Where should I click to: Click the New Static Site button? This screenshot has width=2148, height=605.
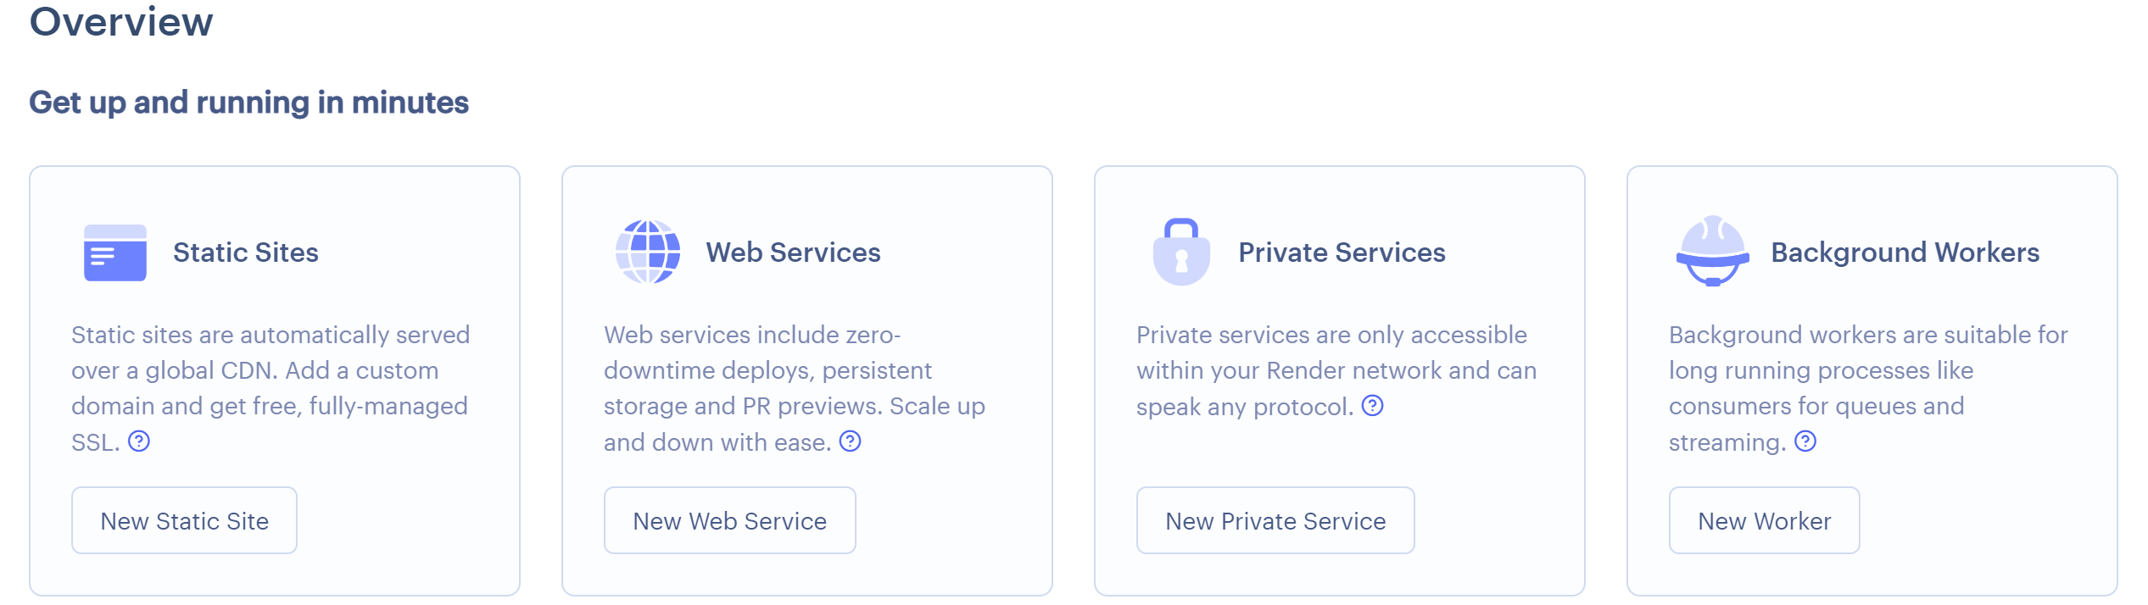click(x=184, y=520)
